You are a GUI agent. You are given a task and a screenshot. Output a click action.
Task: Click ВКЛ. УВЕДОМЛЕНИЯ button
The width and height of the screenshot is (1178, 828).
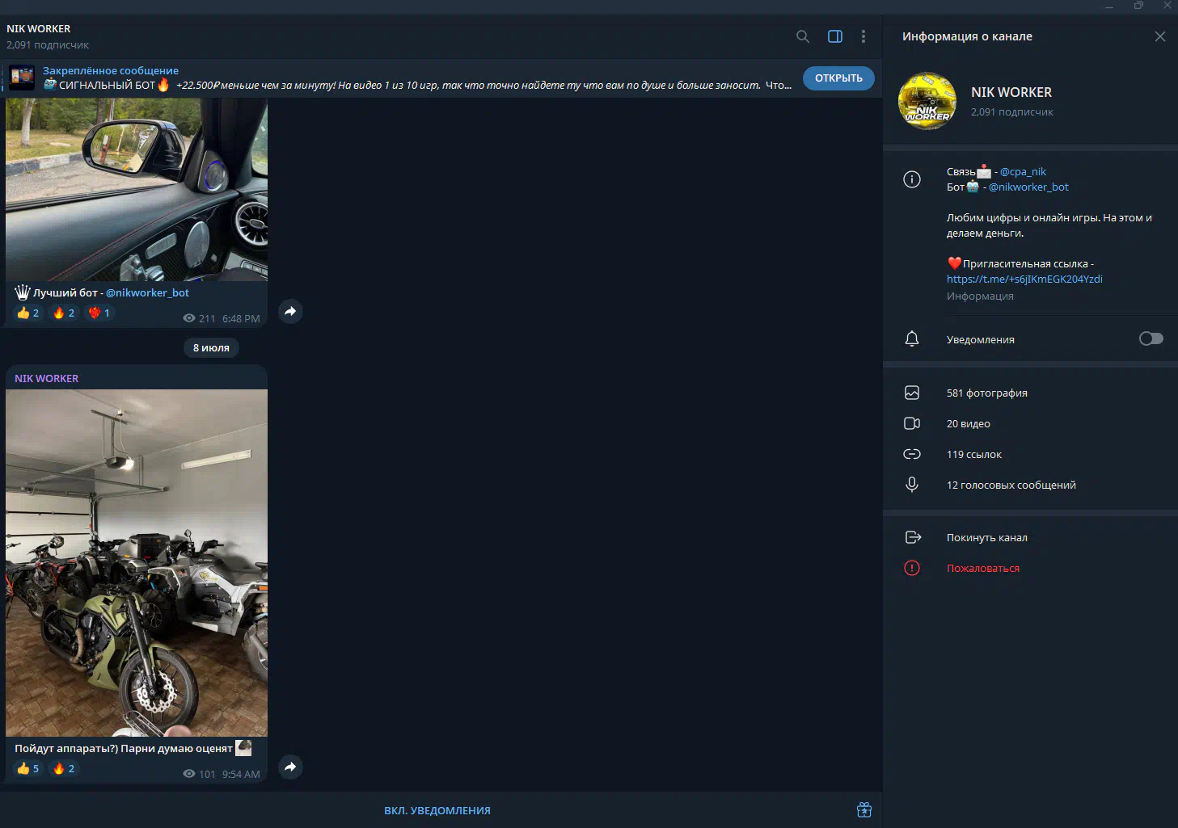pyautogui.click(x=437, y=810)
